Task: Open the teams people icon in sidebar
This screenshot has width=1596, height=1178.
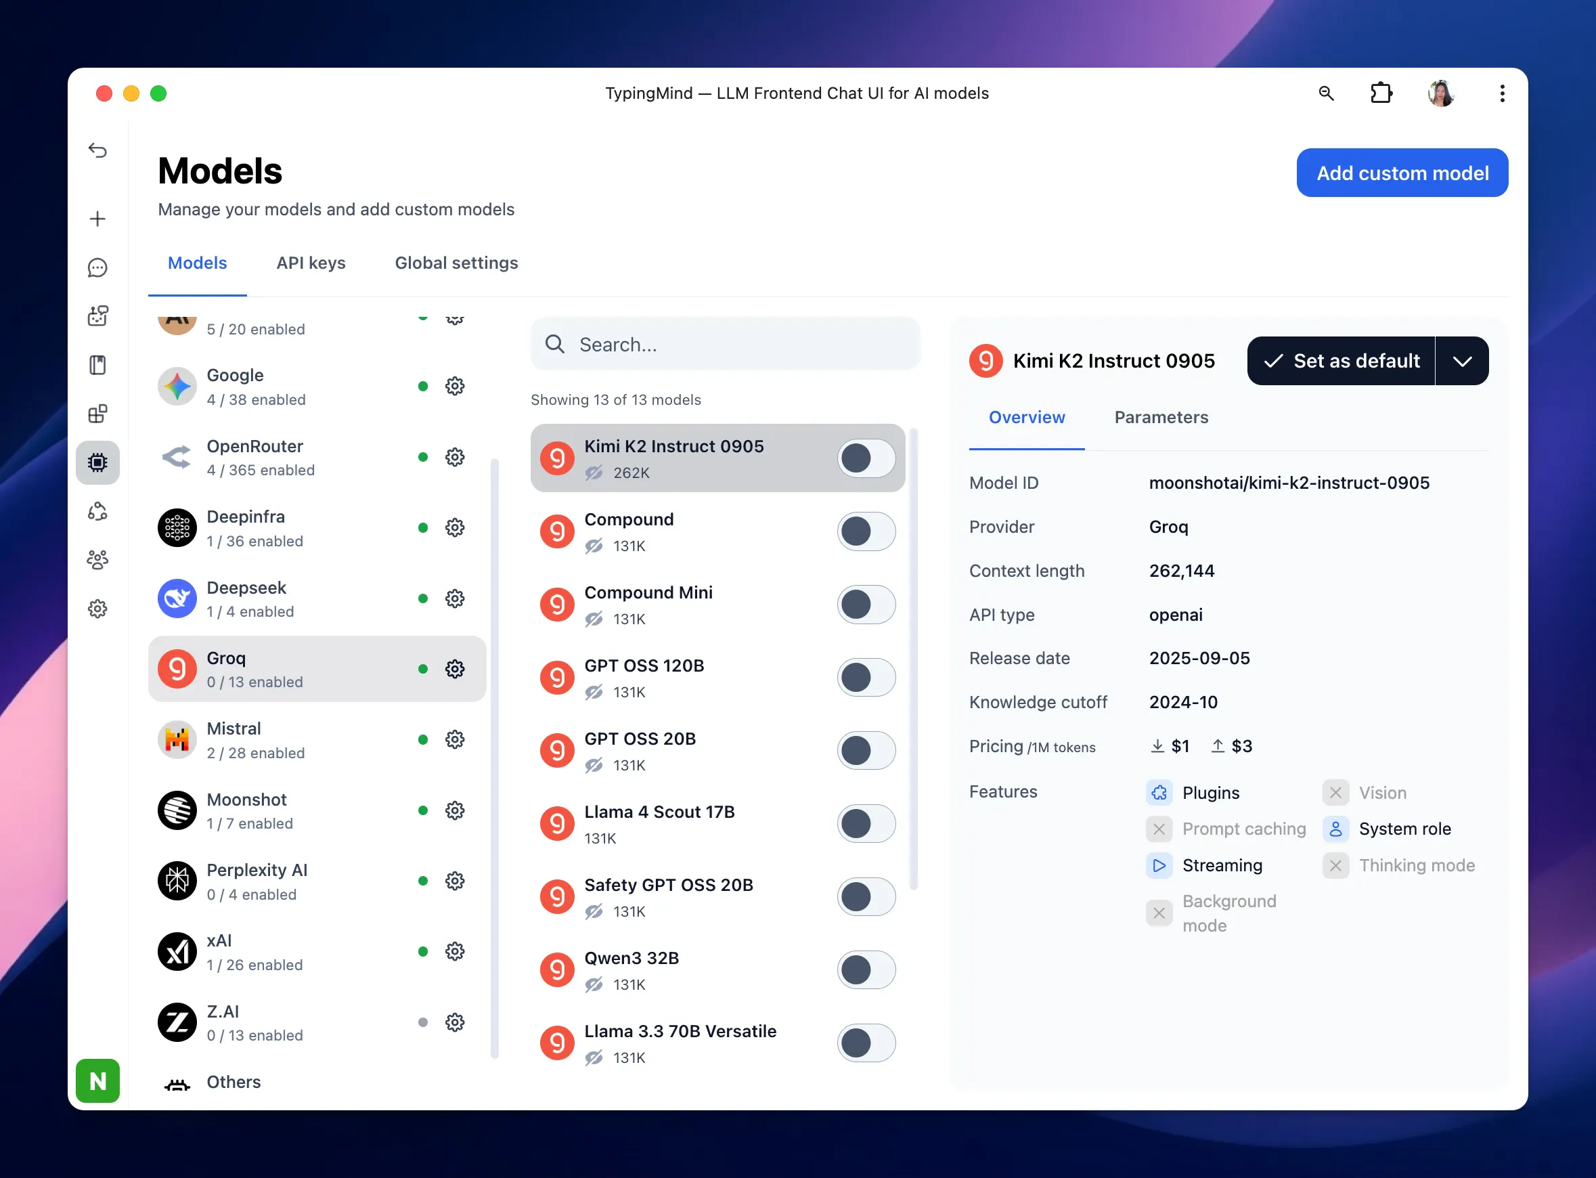Action: (x=97, y=560)
